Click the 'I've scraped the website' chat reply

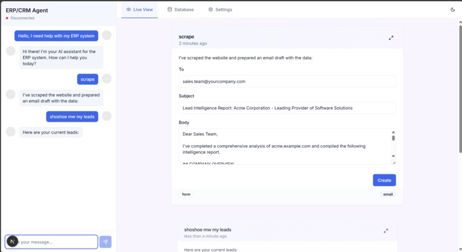coord(61,98)
